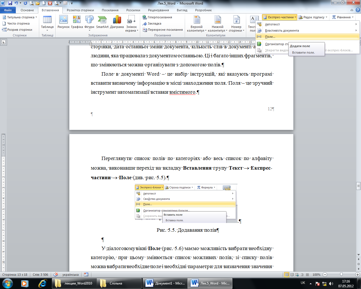Open the Файл tab

pos(8,10)
